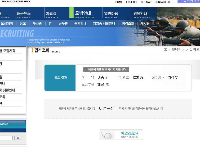Open the 자료실 Navy Data menu
200x147 pixels.
click(x=52, y=14)
